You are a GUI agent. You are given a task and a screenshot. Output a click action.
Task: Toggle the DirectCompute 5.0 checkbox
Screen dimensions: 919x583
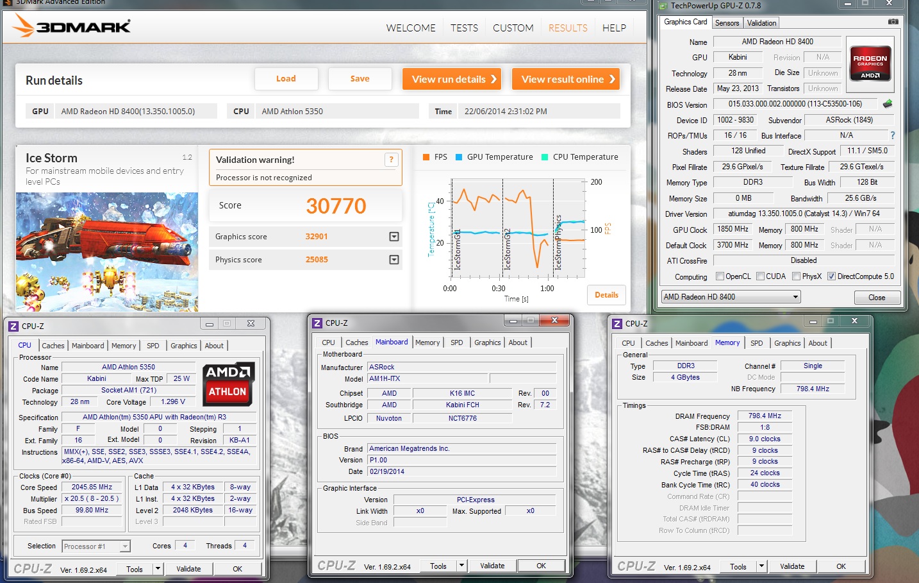[x=831, y=276]
